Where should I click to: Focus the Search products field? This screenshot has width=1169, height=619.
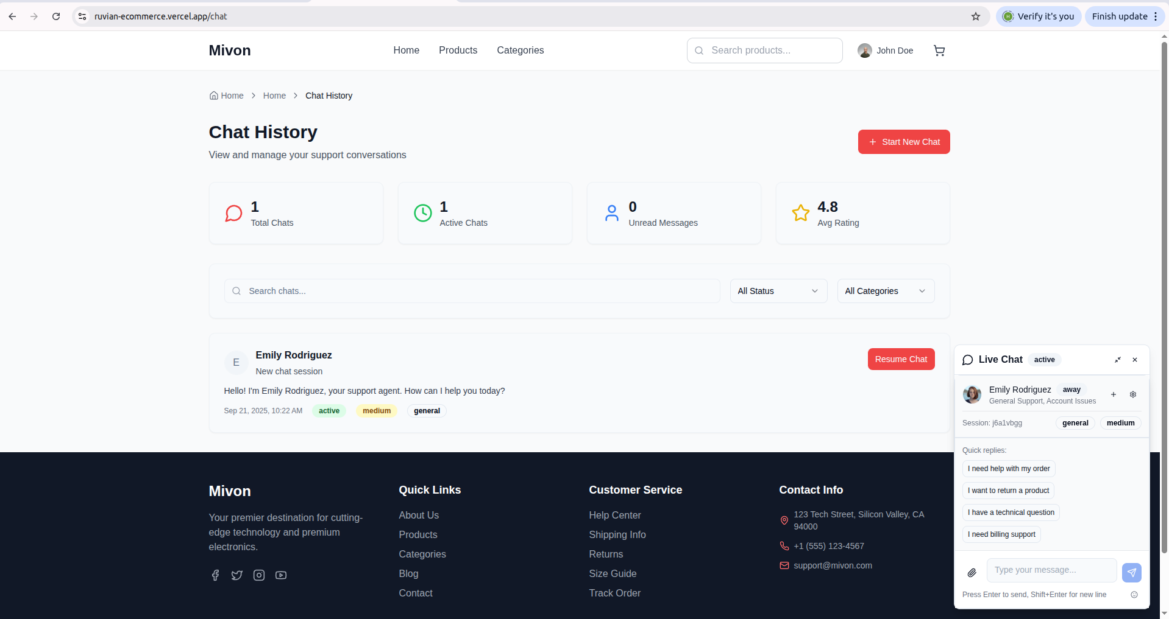coord(765,51)
